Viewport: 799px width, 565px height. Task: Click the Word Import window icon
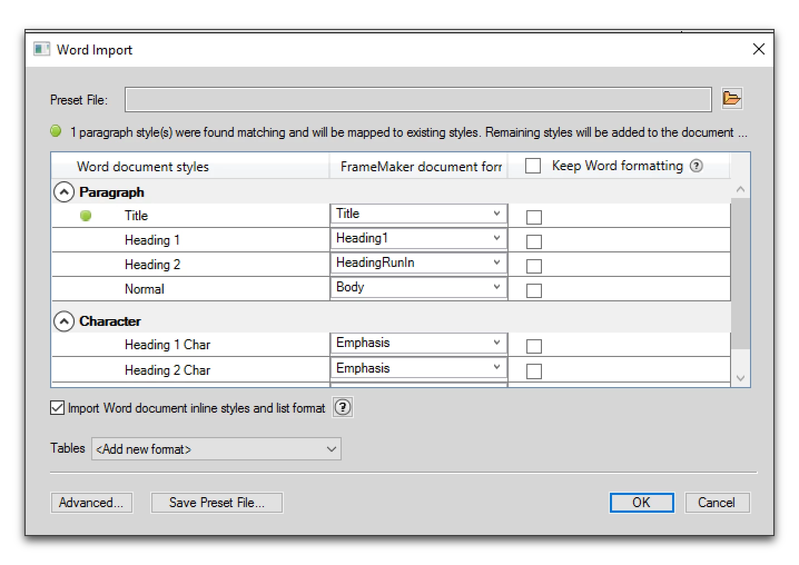[x=42, y=49]
